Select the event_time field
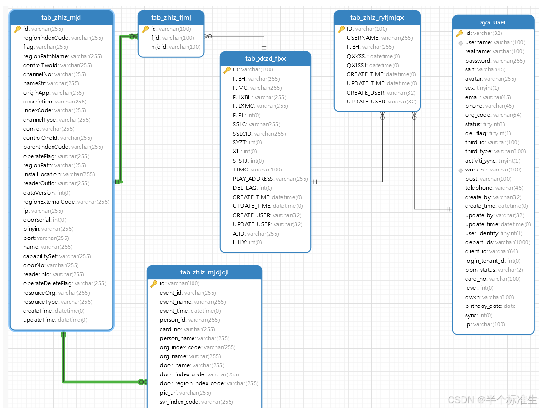 click(x=190, y=311)
